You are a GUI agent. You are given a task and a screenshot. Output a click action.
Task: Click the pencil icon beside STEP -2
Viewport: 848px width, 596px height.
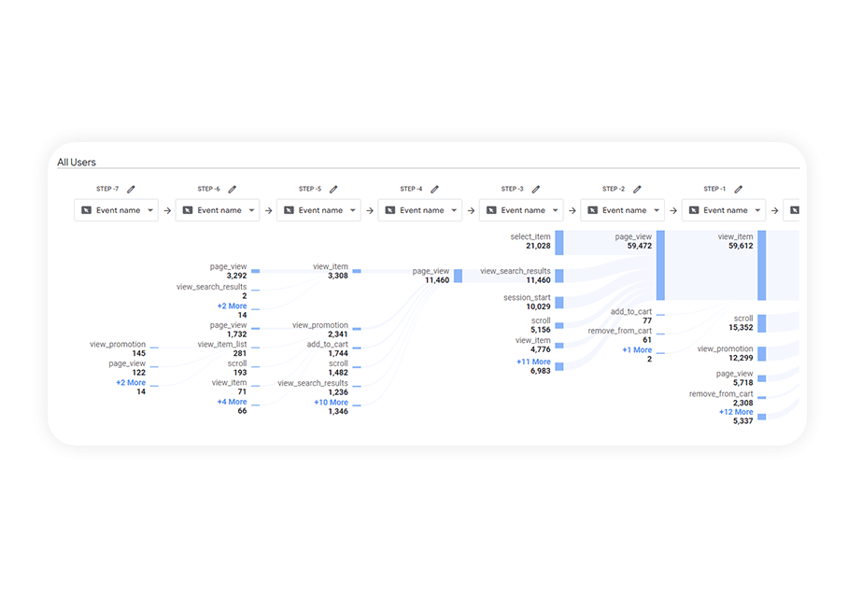[x=637, y=190]
